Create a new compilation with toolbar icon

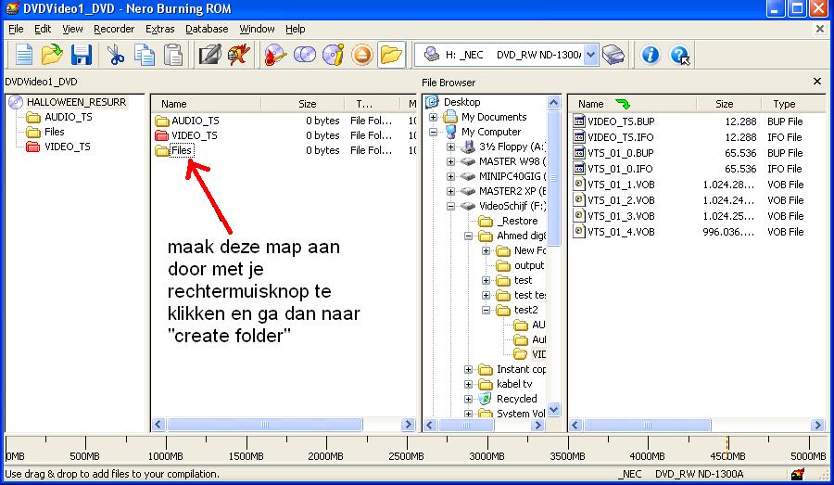pos(24,55)
